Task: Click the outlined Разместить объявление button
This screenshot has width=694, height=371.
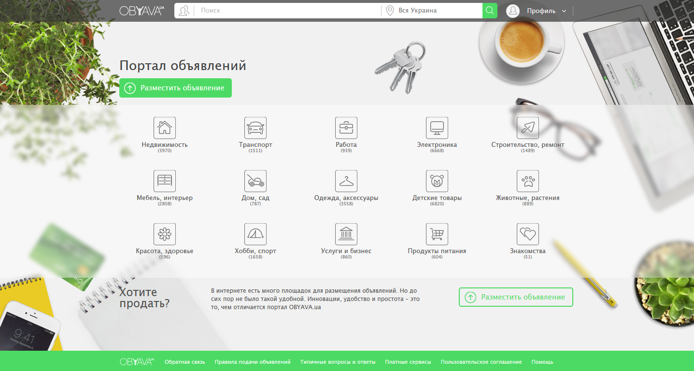Action: coord(516,297)
